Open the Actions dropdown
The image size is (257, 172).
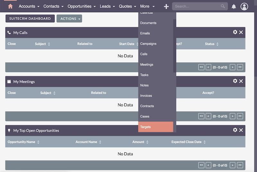69,19
